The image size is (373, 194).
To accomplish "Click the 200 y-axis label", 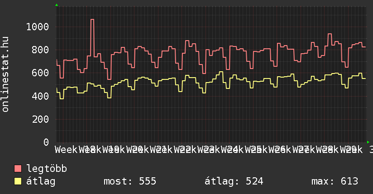I will (x=40, y=119).
